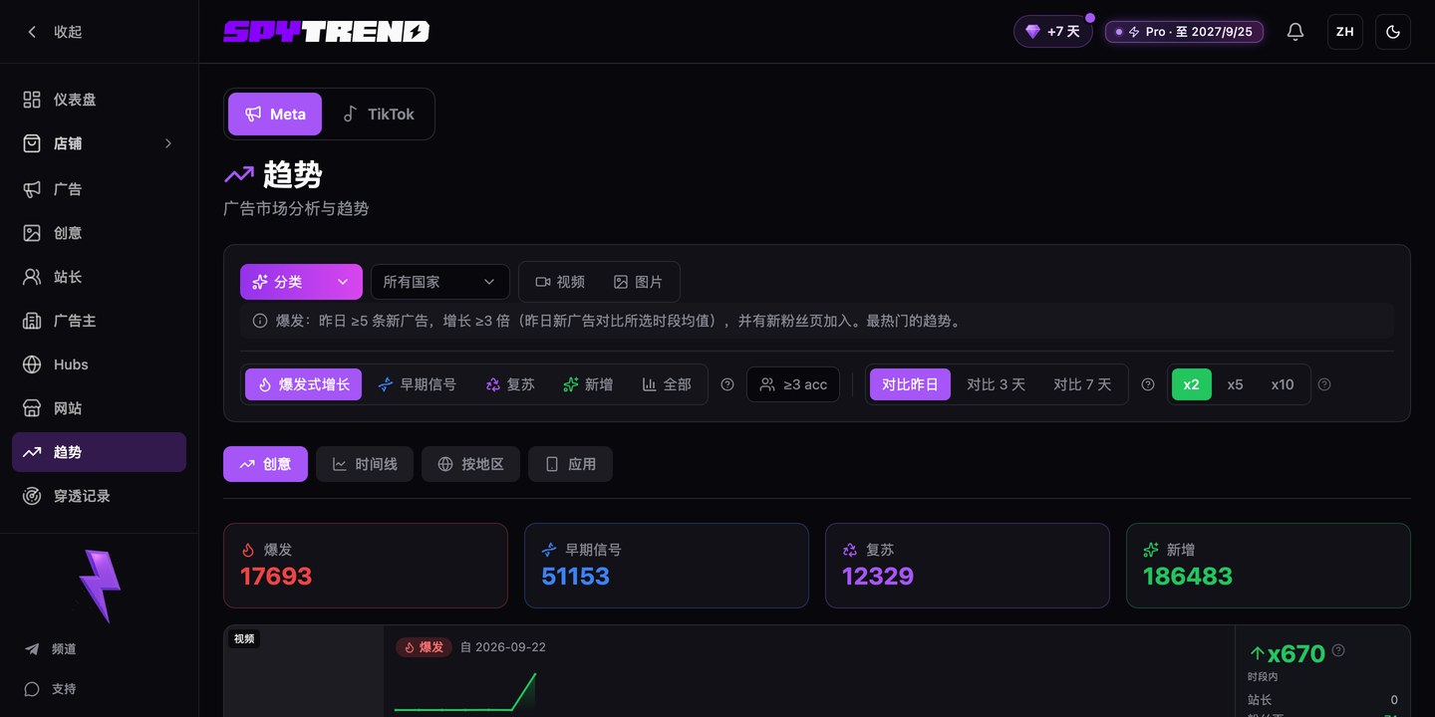Open 仪表盘 dashboard in sidebar
This screenshot has width=1435, height=717.
(x=99, y=100)
